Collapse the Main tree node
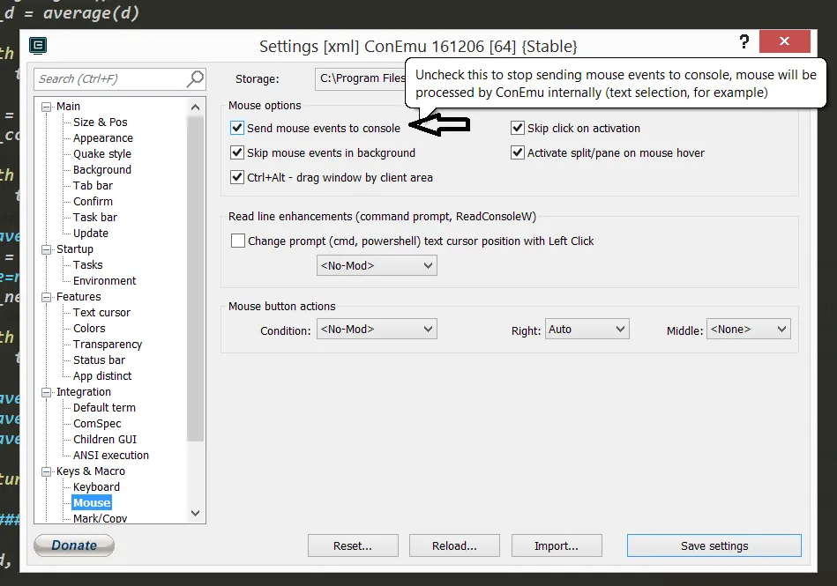This screenshot has height=586, width=837. (x=47, y=107)
